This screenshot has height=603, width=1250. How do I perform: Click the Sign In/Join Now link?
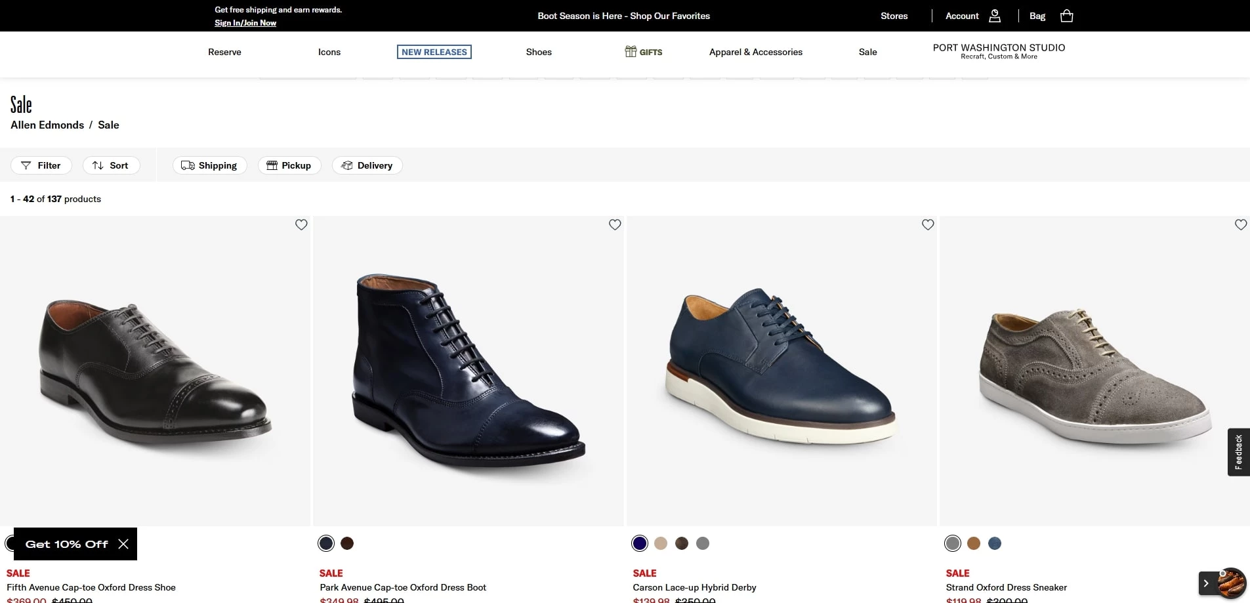[x=245, y=22]
